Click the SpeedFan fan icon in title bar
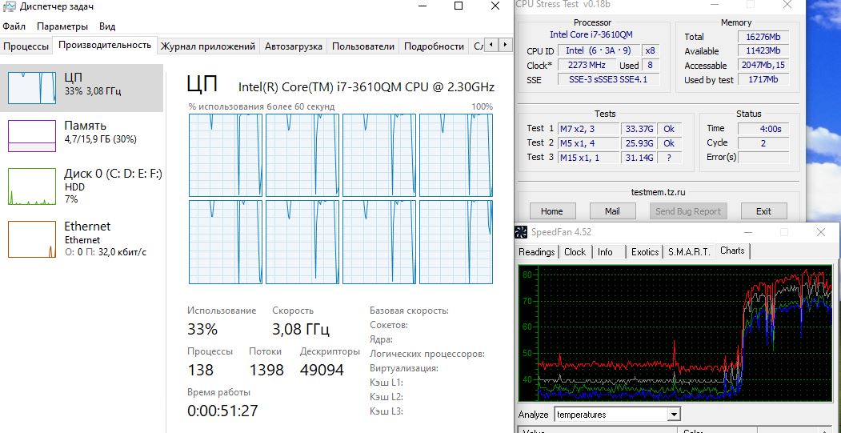 coord(520,232)
